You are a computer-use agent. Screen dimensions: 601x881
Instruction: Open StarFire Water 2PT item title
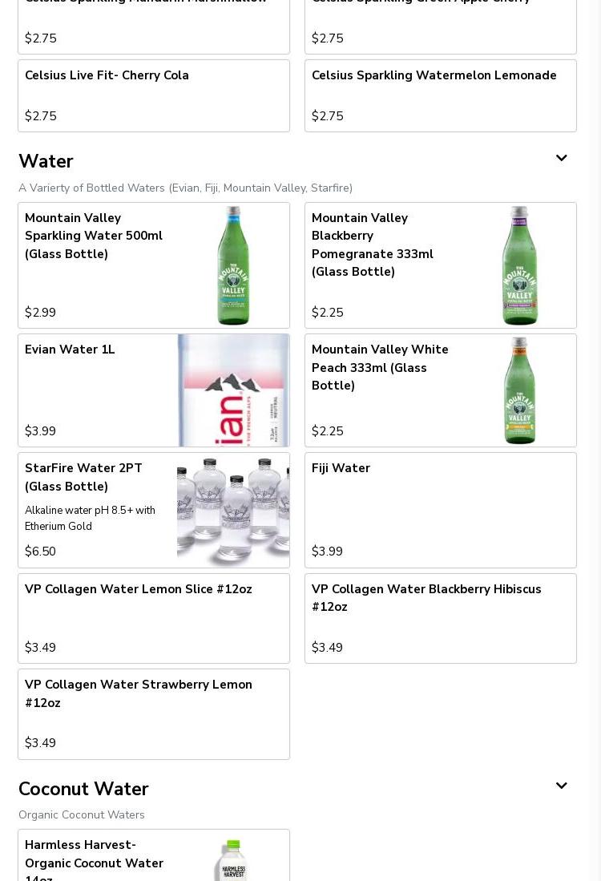(83, 477)
